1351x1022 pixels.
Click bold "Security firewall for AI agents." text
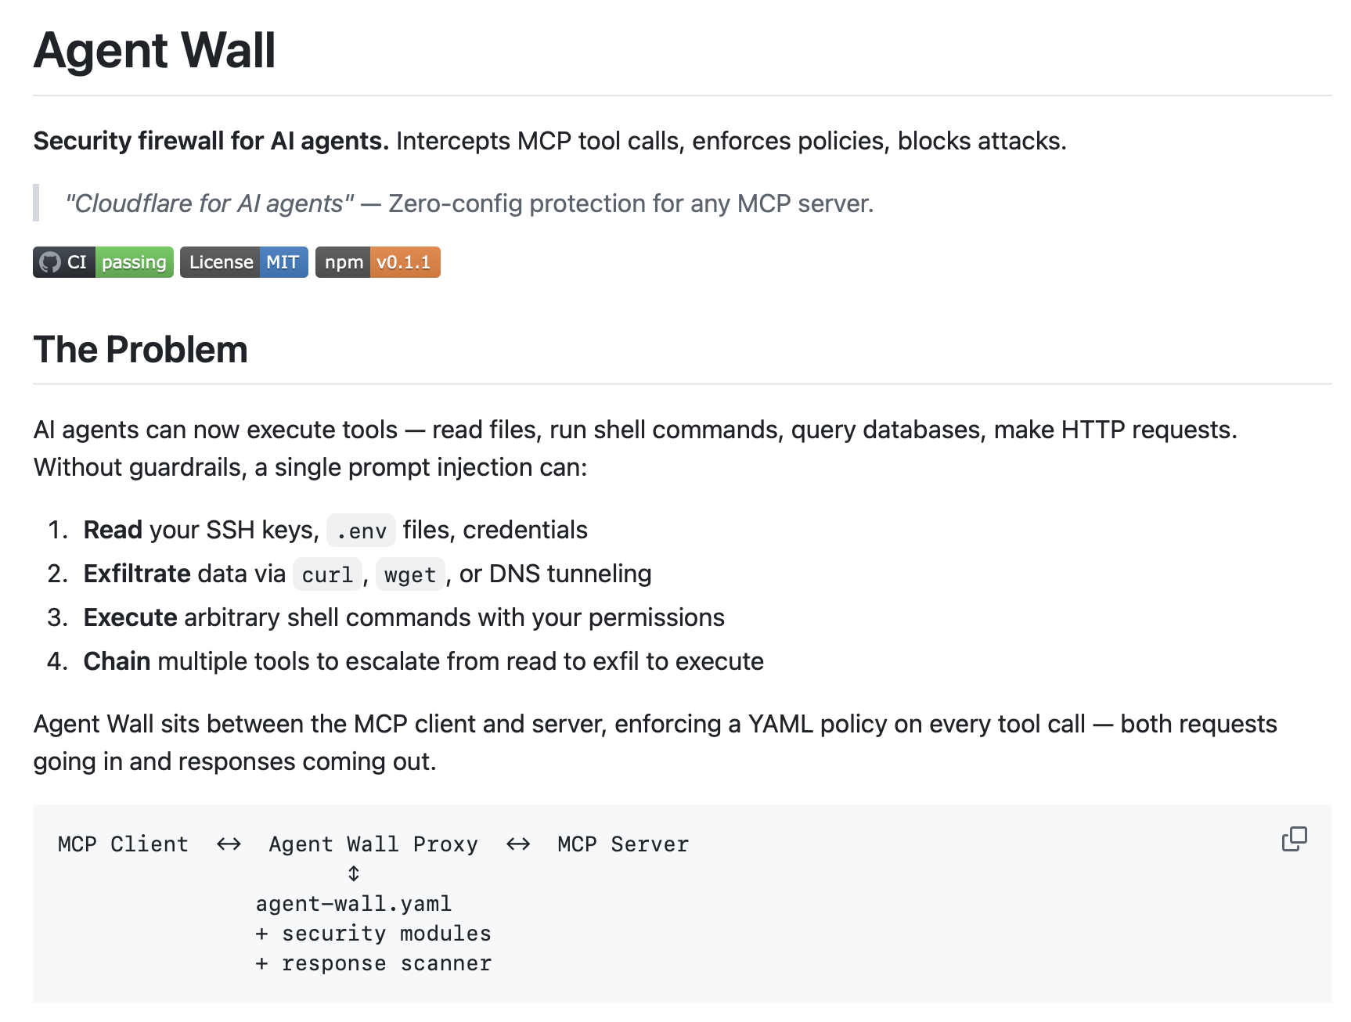(x=211, y=141)
